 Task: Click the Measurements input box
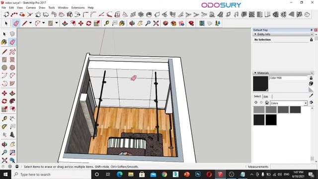click(294, 167)
